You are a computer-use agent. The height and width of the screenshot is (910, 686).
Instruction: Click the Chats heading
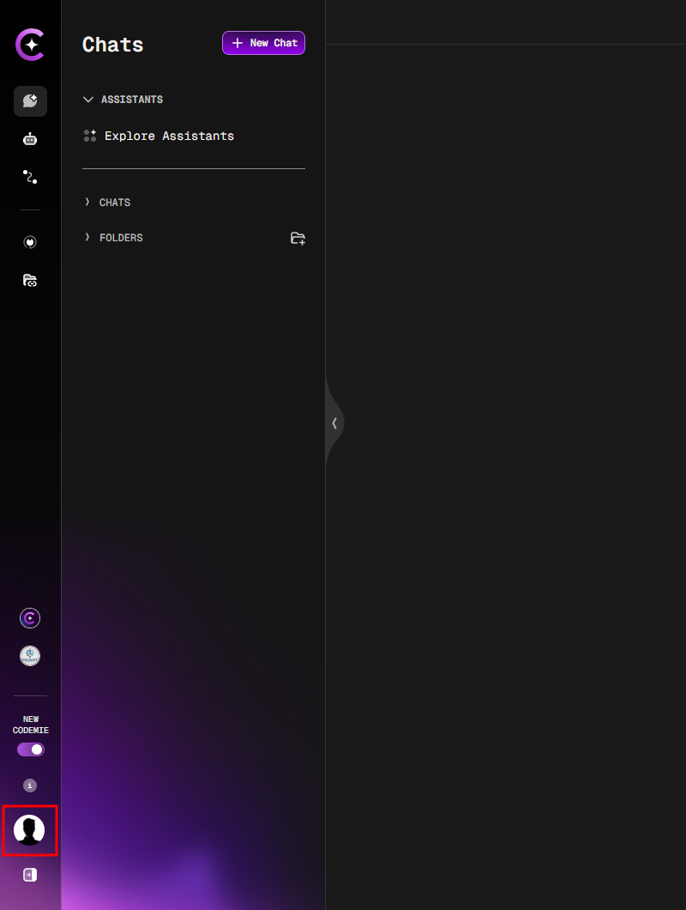point(112,44)
